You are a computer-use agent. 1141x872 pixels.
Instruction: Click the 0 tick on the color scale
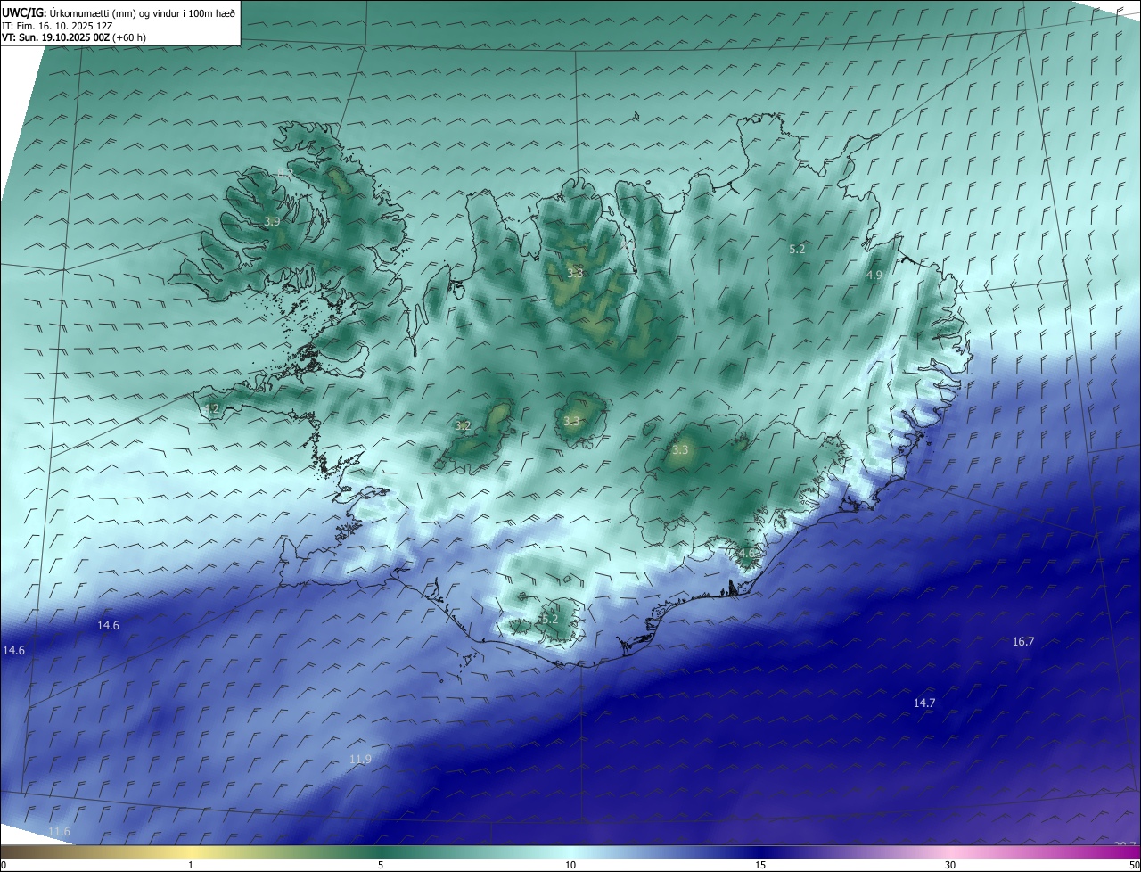point(3,865)
